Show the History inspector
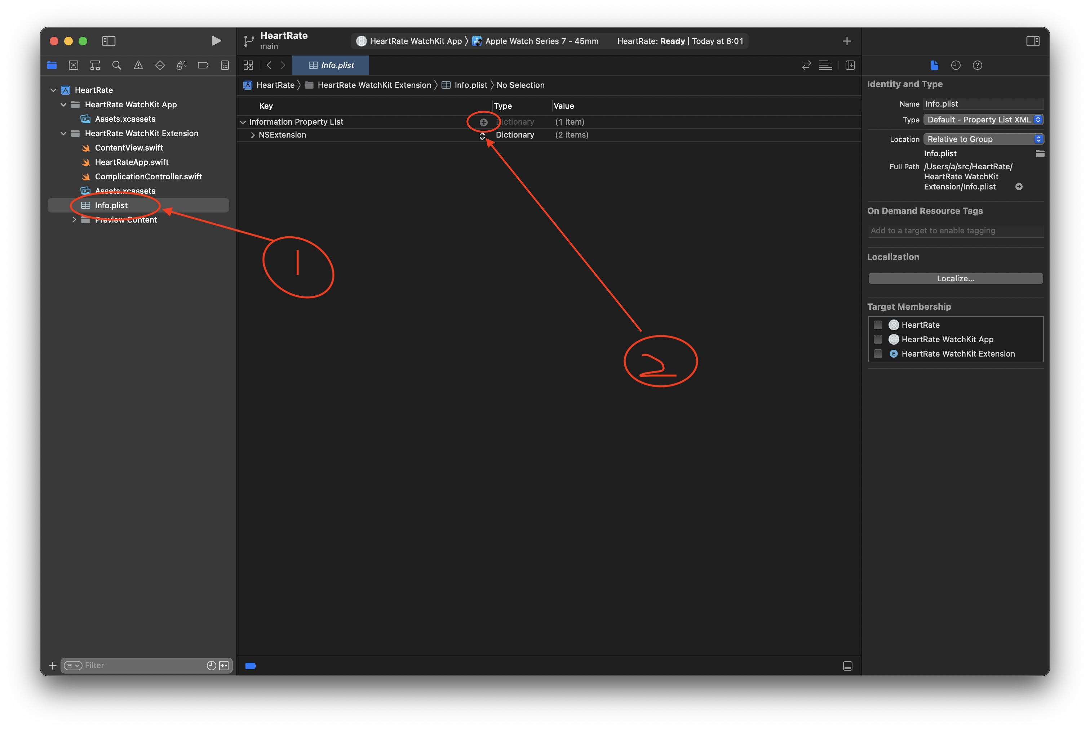The height and width of the screenshot is (729, 1090). [x=956, y=66]
